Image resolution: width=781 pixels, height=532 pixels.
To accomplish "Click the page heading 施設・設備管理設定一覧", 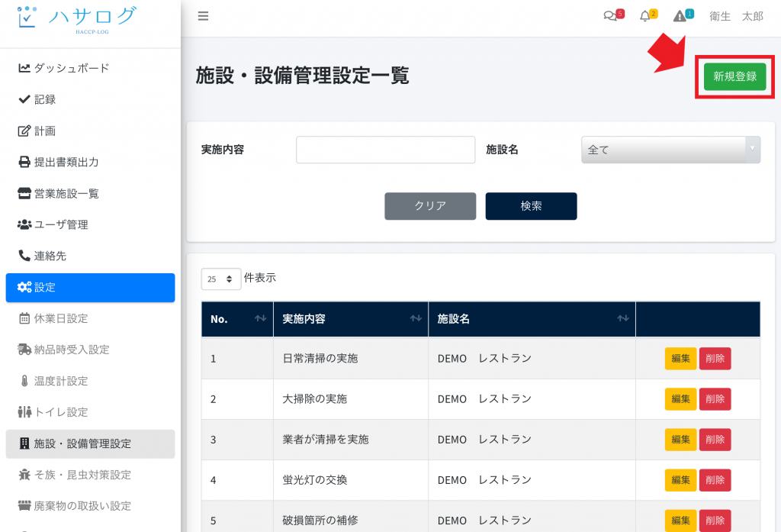I will 302,76.
